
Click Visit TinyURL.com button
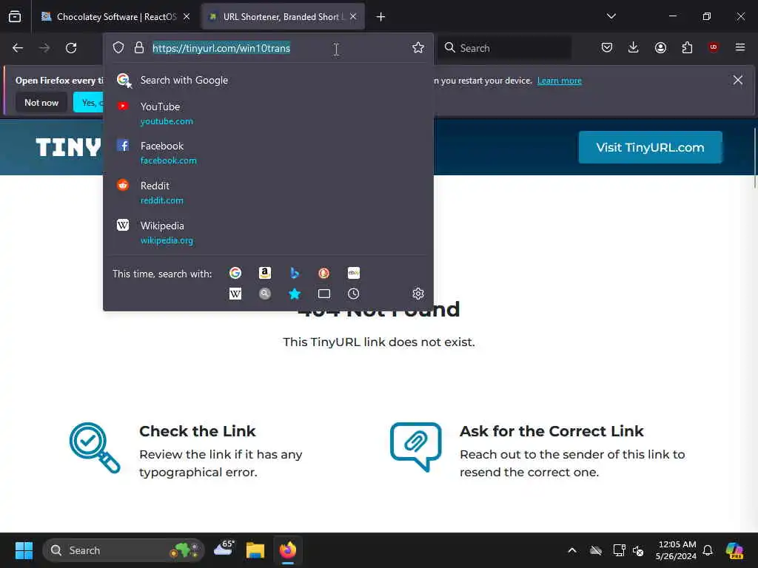[650, 147]
